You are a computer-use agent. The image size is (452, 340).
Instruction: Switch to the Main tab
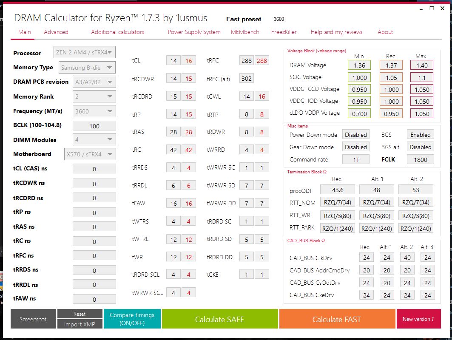pyautogui.click(x=25, y=32)
